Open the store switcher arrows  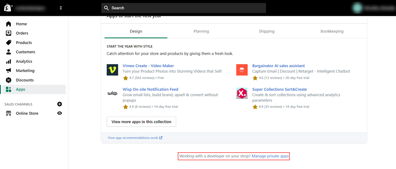[x=61, y=8]
